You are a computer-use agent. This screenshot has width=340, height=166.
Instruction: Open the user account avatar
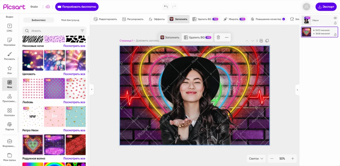[x=306, y=7]
